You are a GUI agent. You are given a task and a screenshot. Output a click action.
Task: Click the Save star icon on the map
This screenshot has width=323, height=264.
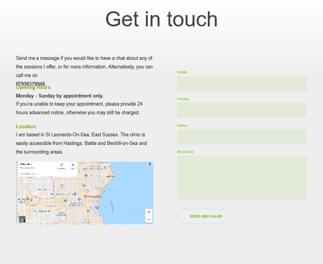click(x=73, y=166)
